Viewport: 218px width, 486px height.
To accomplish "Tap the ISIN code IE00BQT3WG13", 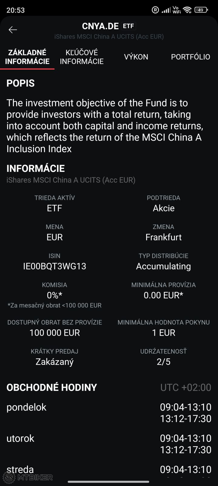I will [55, 266].
